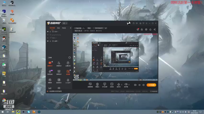Click the 00:00:00 stream timer
Viewport: 204px width, 114px height.
(x=154, y=91)
